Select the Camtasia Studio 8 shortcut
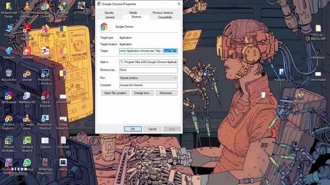Image resolution: width=330 pixels, height=185 pixels. pos(27,144)
